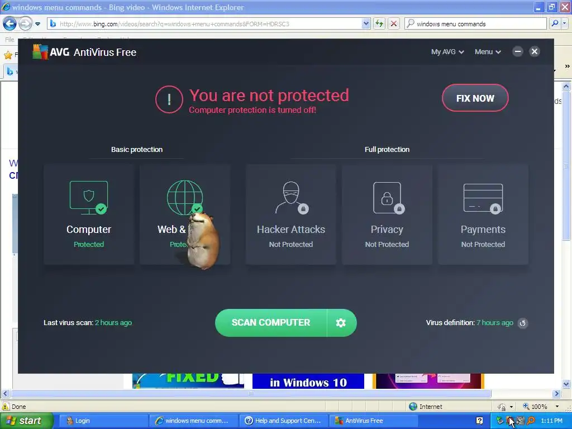Open the Privacy lock tile
Image resolution: width=572 pixels, height=429 pixels.
click(387, 214)
